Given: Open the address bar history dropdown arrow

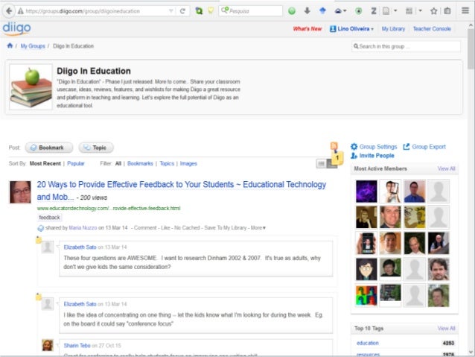Looking at the screenshot, I should (171, 11).
